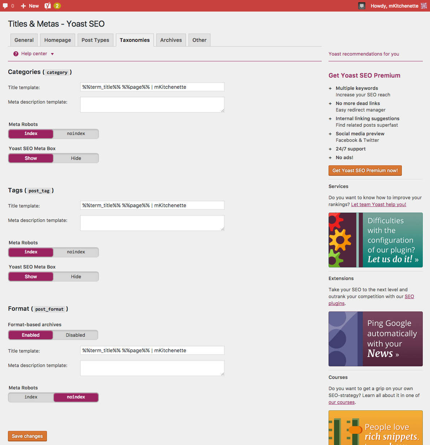Screen dimensions: 430x445
Task: Click the Tags Title template input field
Action: [152, 205]
